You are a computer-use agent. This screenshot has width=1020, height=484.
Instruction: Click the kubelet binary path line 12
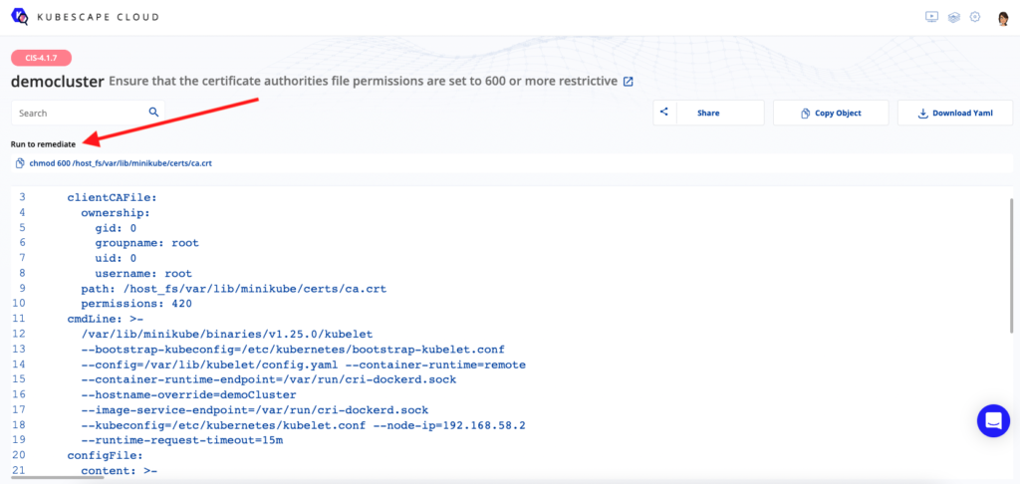pyautogui.click(x=226, y=334)
